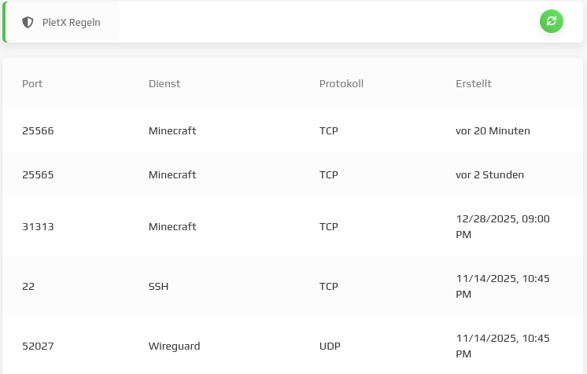The height and width of the screenshot is (374, 587).
Task: Click the Port column header
Action: coord(32,83)
